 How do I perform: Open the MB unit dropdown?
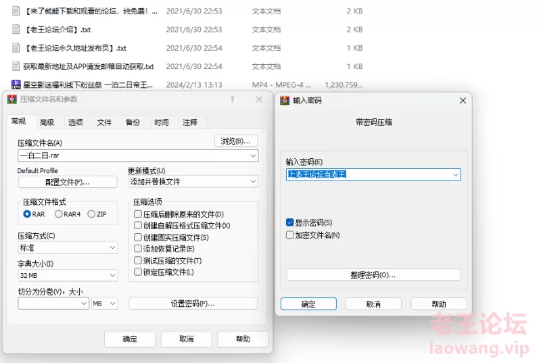(105, 304)
